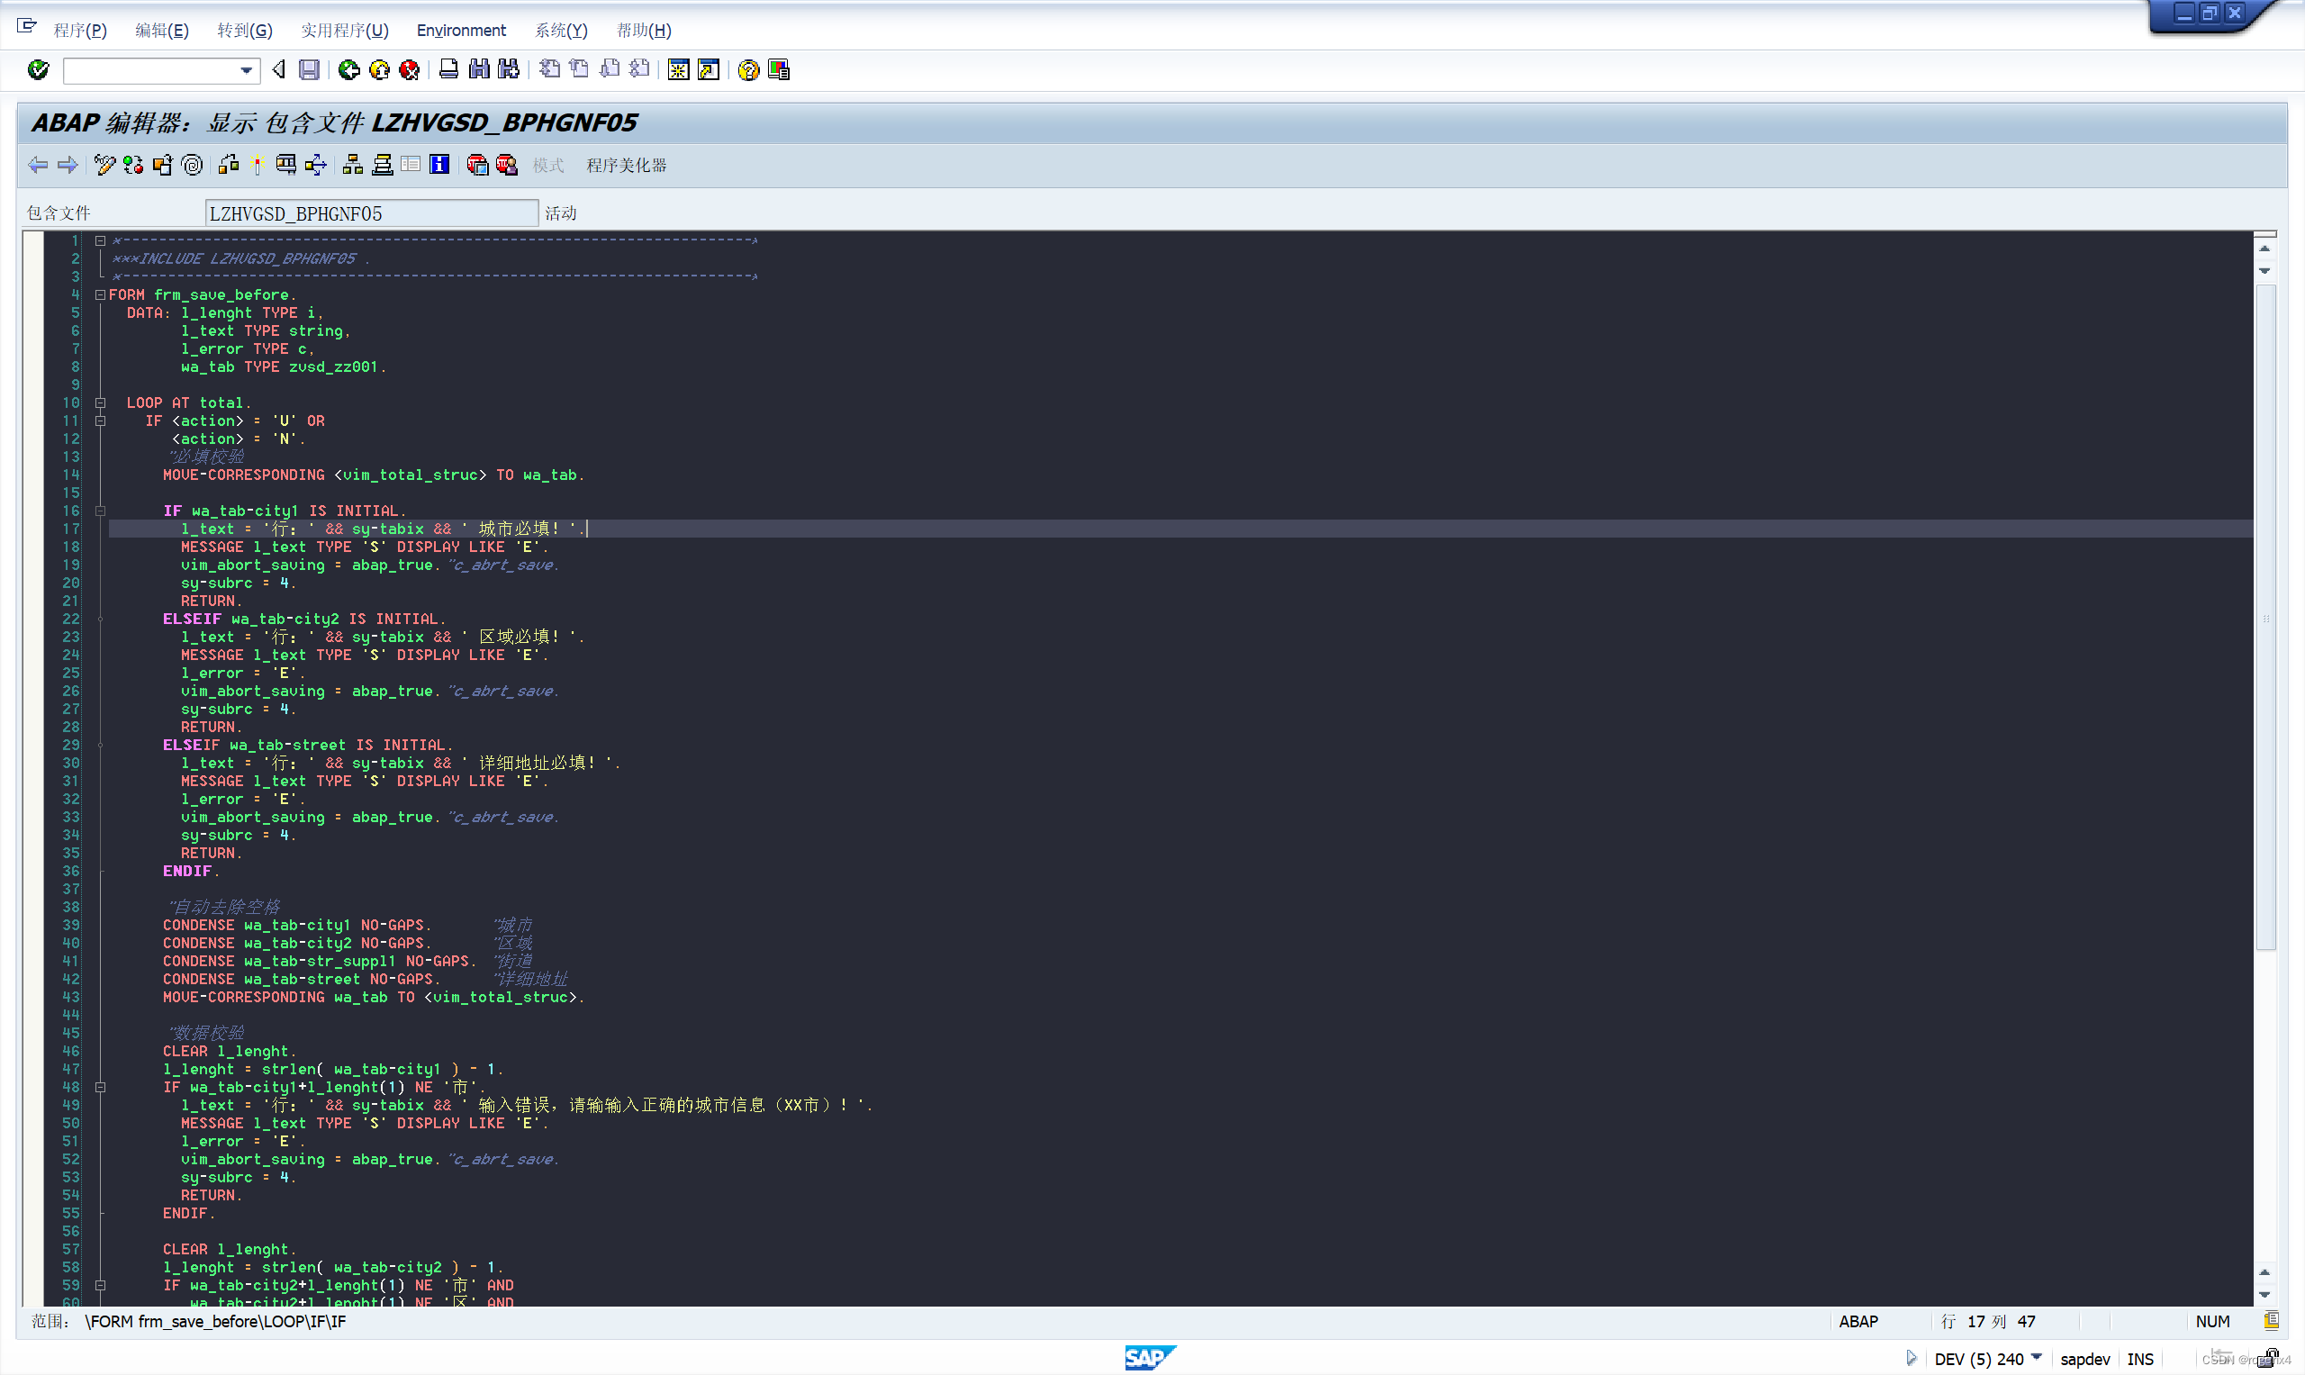Click the 模式 pattern button
This screenshot has height=1375, width=2305.
pyautogui.click(x=548, y=165)
